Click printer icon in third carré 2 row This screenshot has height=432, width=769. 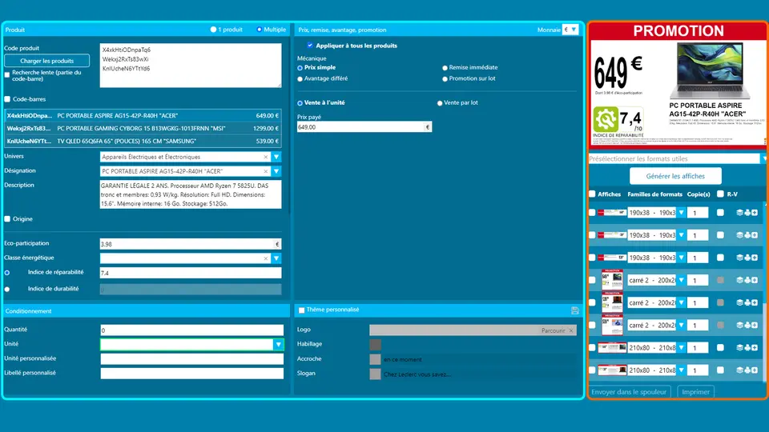pos(747,326)
